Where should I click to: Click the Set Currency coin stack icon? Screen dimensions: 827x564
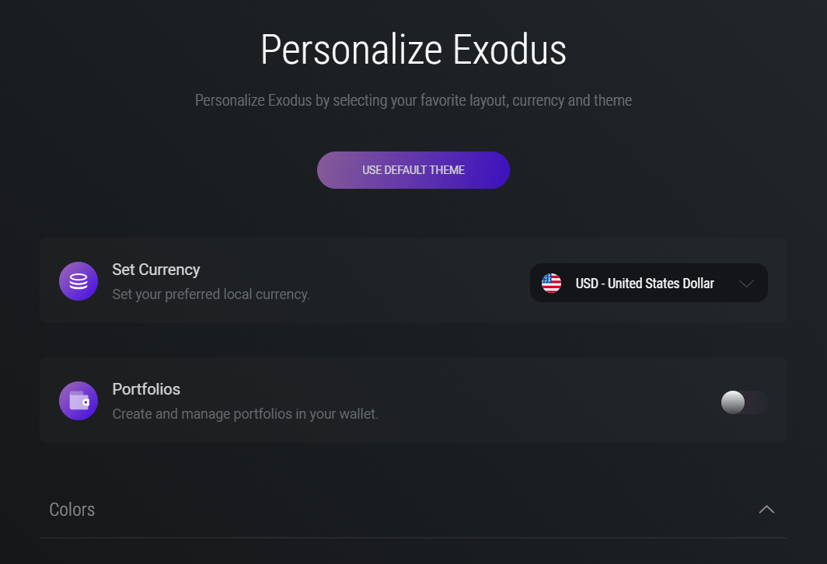[x=79, y=281]
